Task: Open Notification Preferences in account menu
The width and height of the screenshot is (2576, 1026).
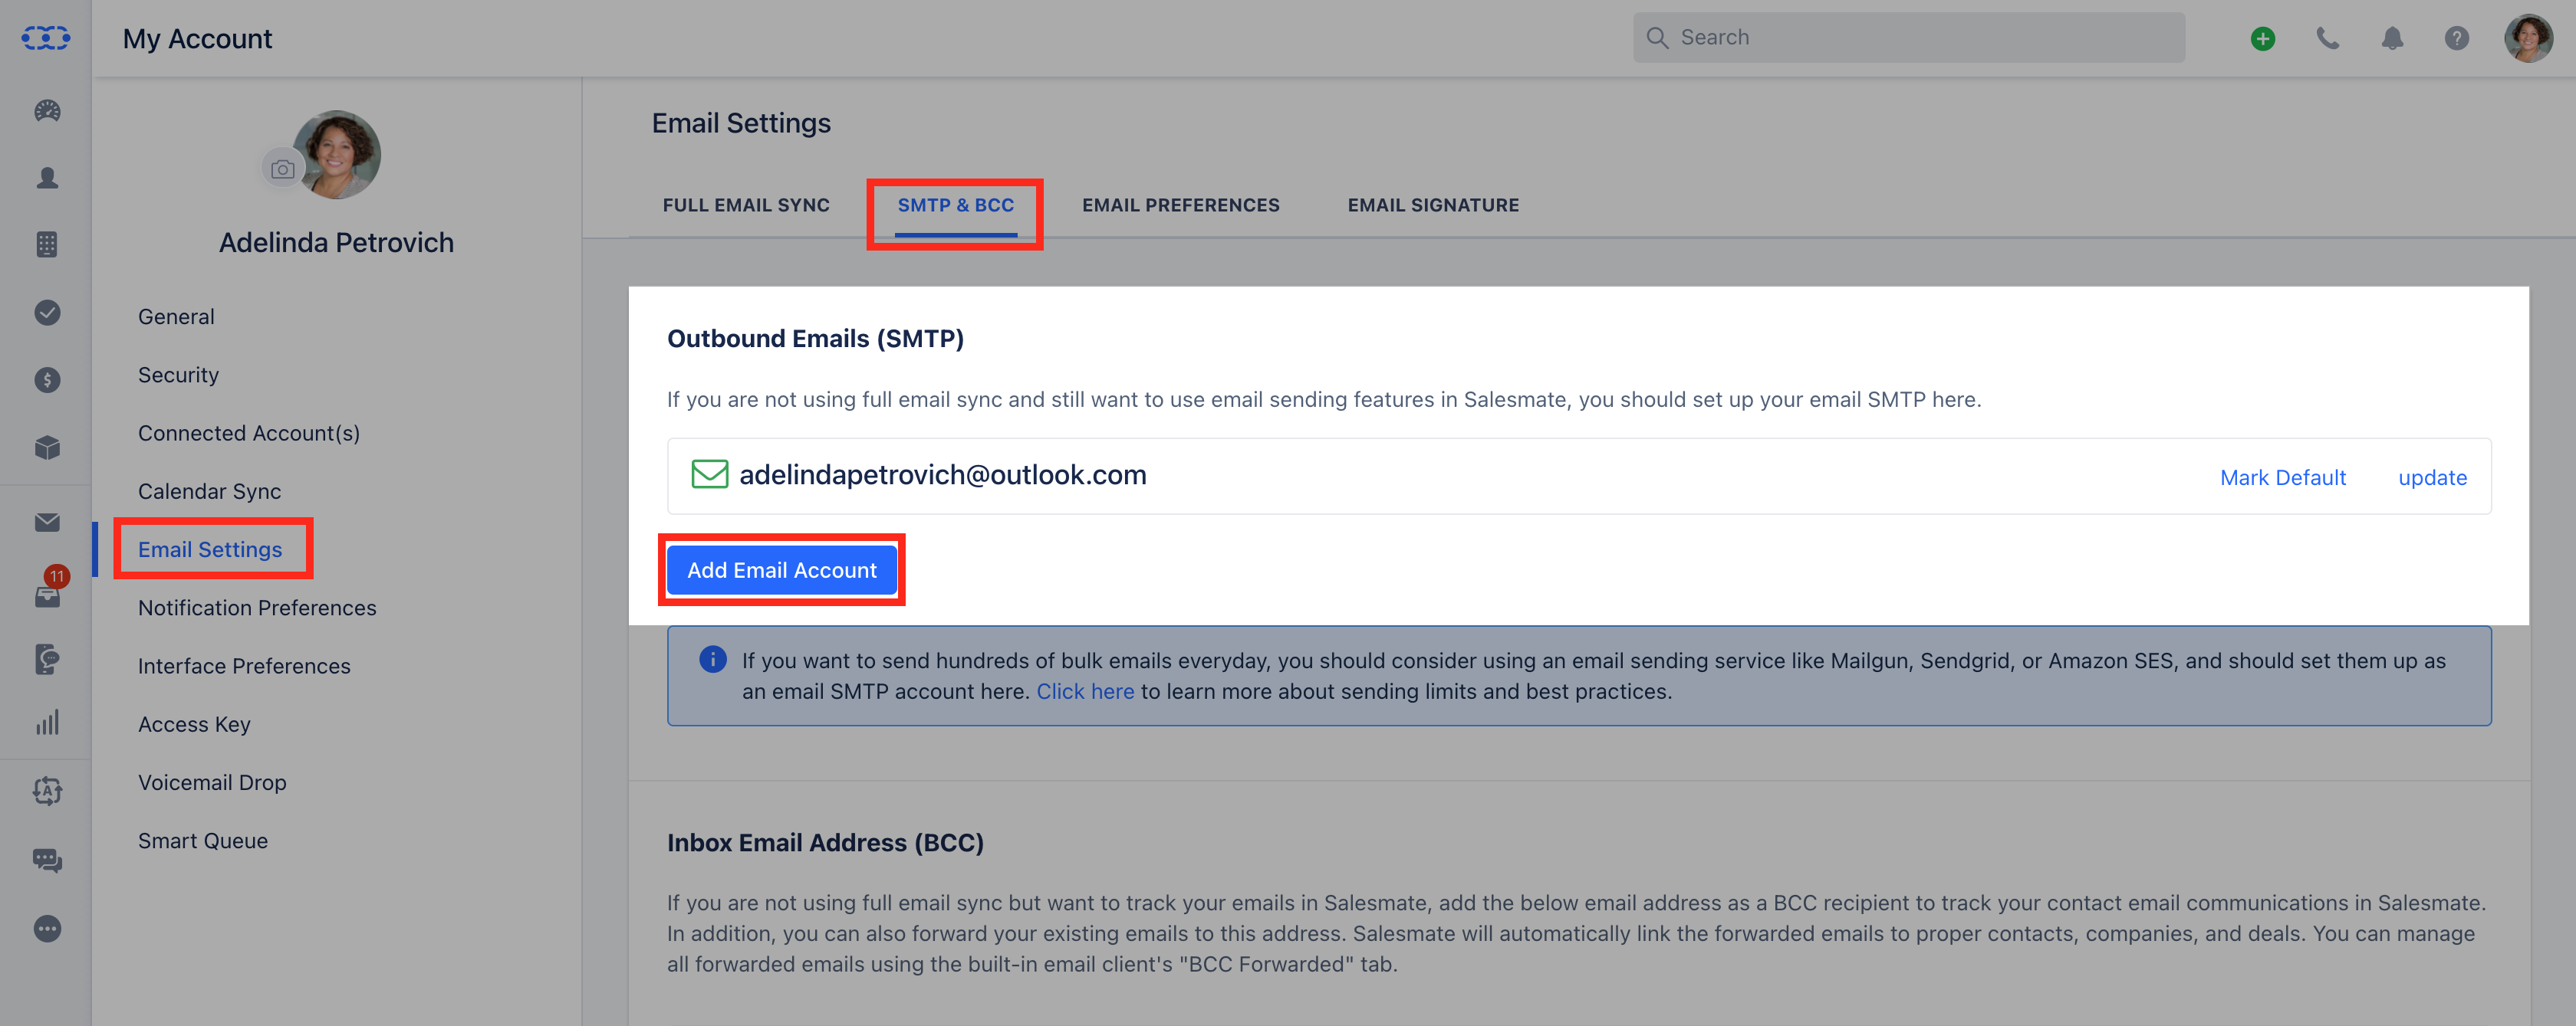Action: 257,608
